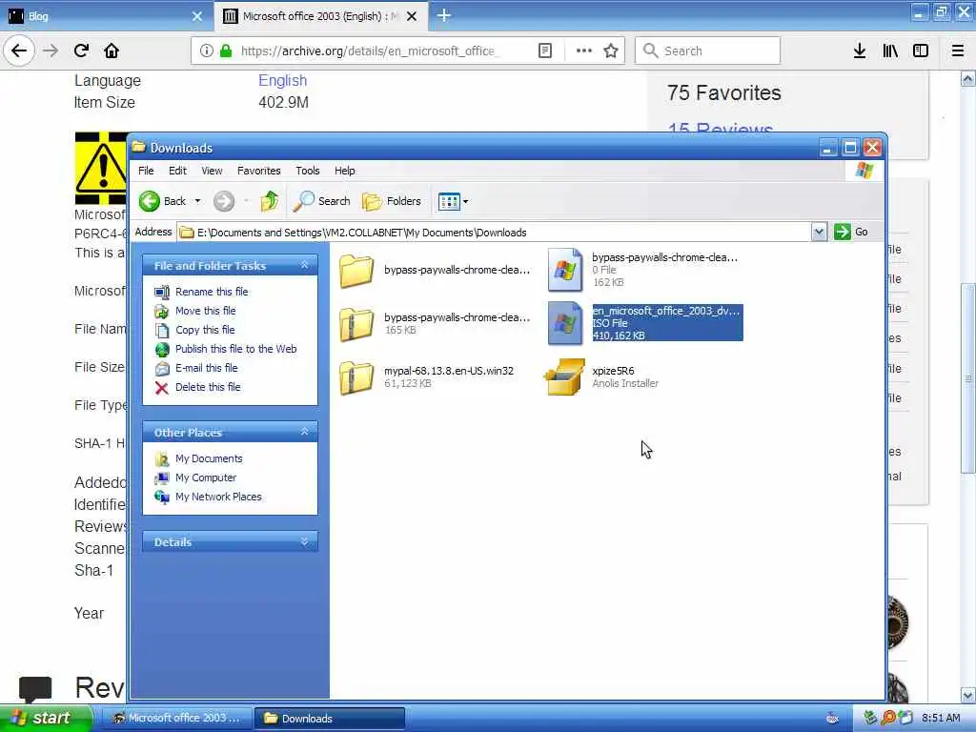Toggle the Folders pane button
976x732 pixels.
[x=392, y=201]
